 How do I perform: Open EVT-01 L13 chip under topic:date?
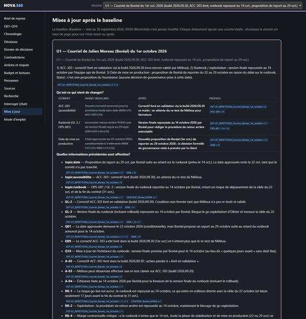click(x=95, y=173)
